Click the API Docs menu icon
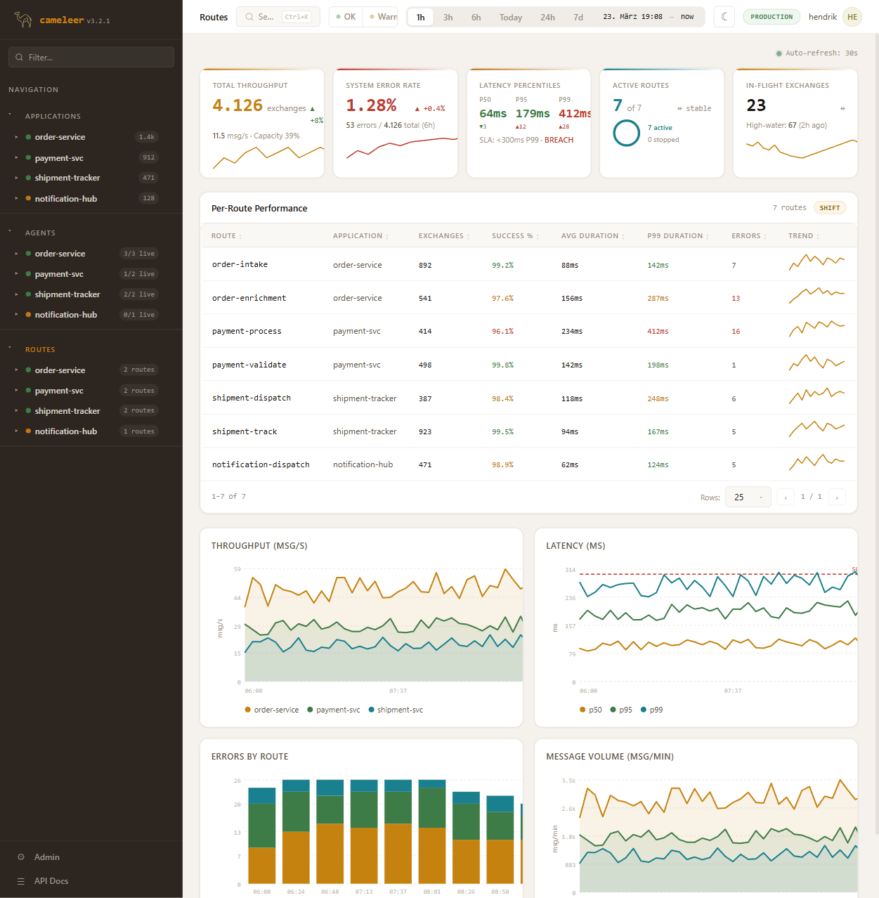The width and height of the screenshot is (879, 898). coord(21,881)
